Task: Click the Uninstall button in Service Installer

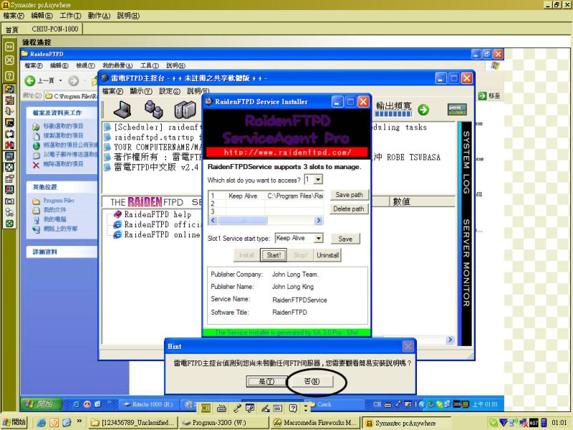Action: pyautogui.click(x=327, y=255)
